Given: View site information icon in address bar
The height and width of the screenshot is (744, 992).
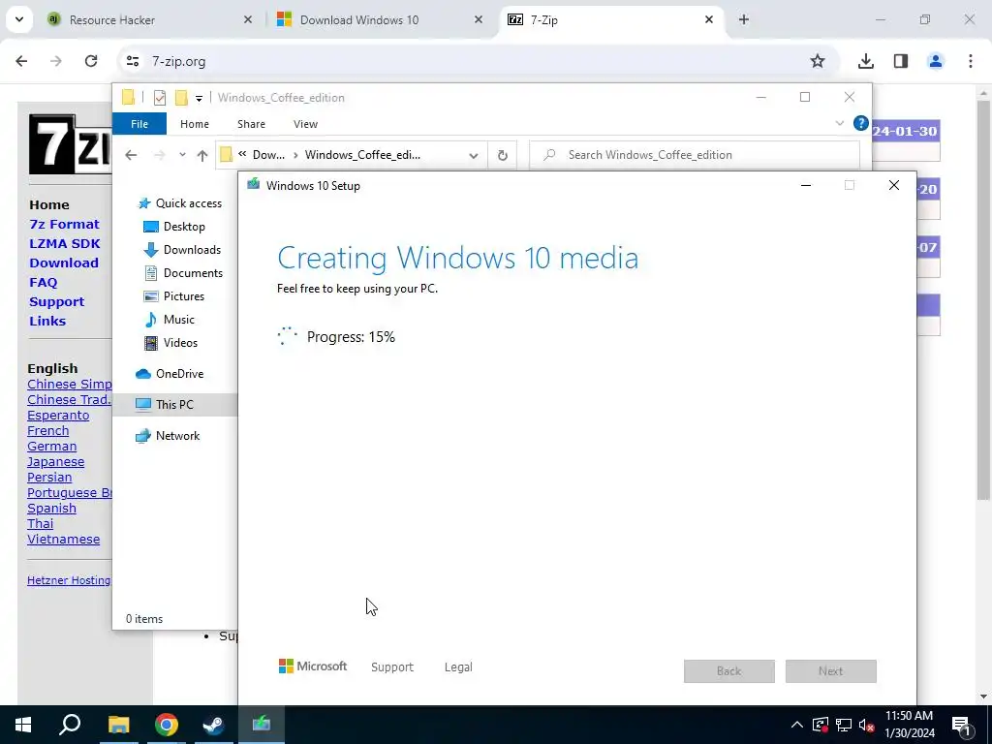Looking at the screenshot, I should click(133, 61).
